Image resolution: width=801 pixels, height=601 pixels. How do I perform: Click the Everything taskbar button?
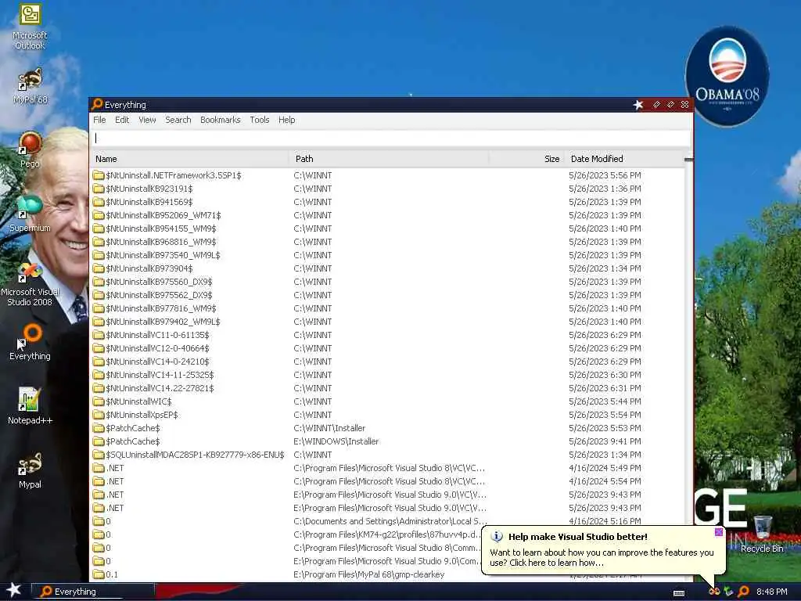(x=93, y=592)
